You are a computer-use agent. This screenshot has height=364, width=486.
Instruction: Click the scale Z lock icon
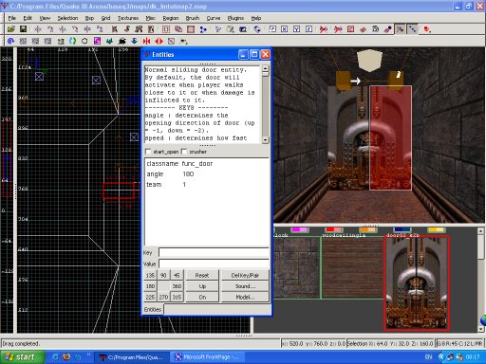309,29
